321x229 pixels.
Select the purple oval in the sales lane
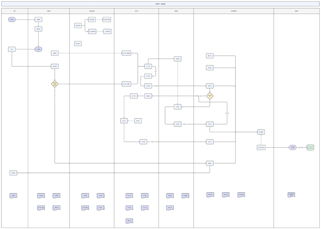tap(38, 49)
